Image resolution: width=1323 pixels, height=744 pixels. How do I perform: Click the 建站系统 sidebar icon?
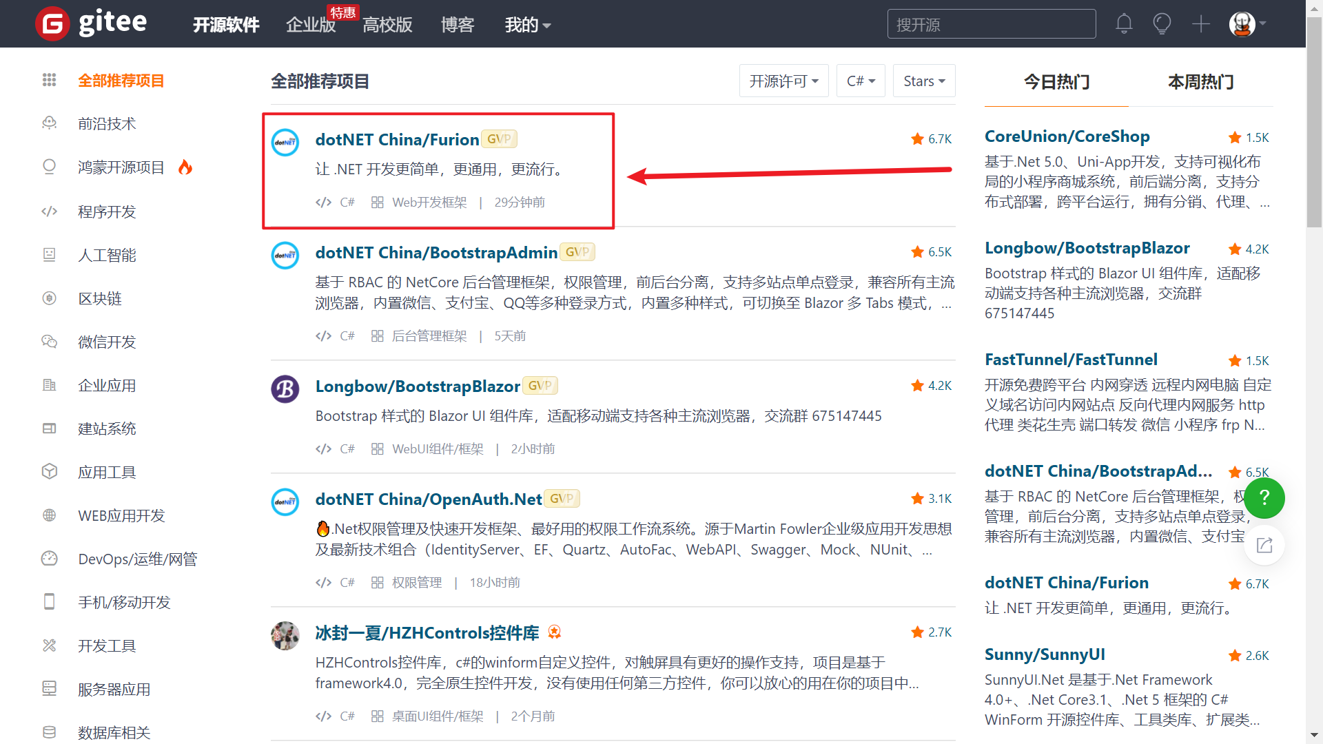pos(49,428)
